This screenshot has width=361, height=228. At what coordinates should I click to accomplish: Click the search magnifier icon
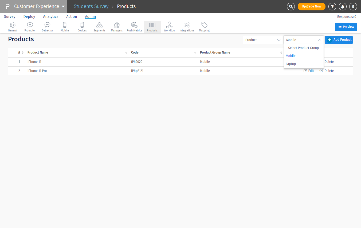[x=291, y=6]
